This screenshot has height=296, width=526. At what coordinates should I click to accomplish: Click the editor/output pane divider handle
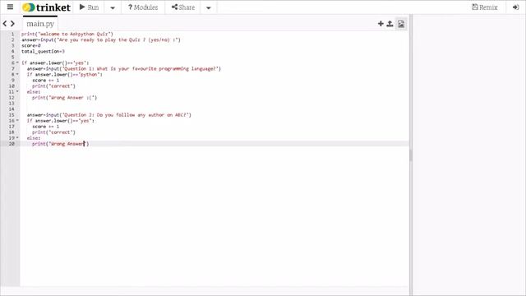coord(411,155)
